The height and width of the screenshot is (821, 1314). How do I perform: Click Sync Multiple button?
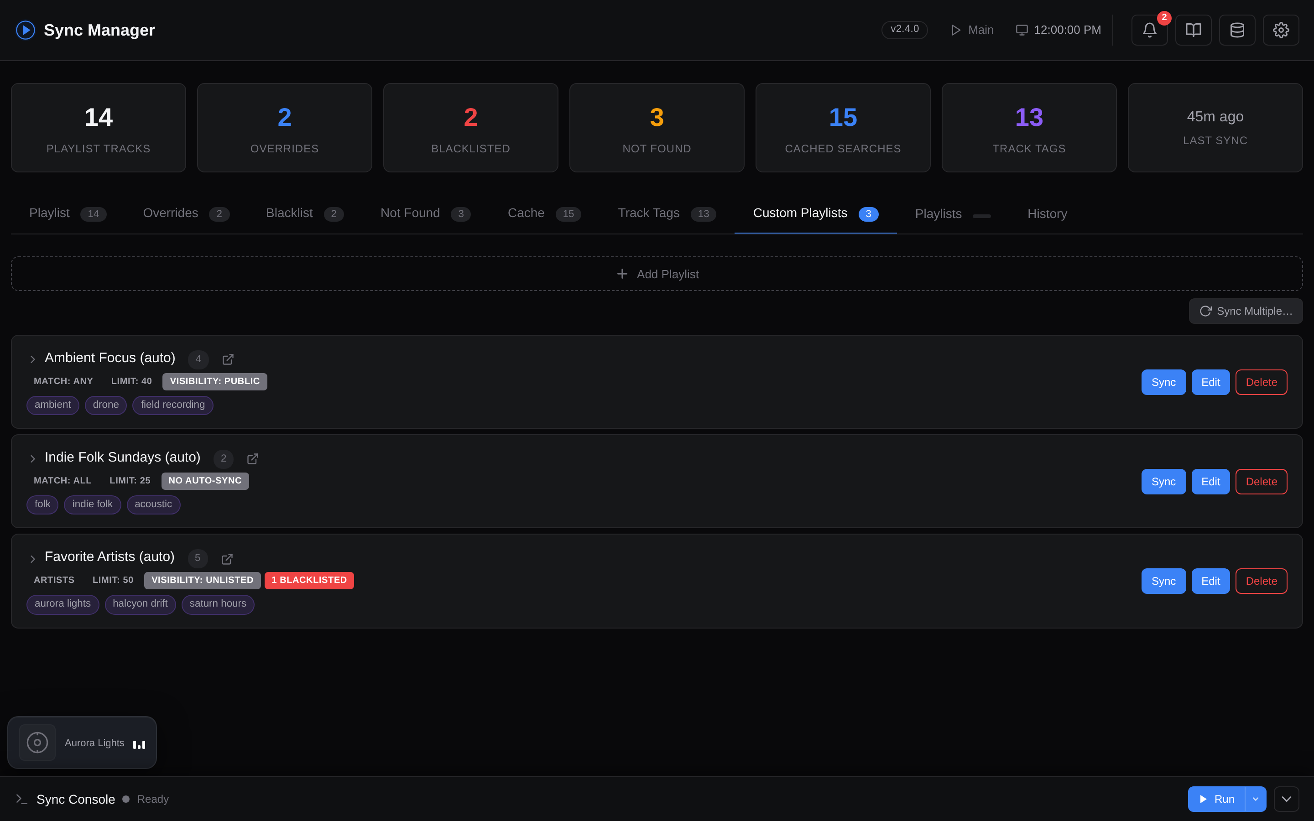coord(1246,311)
